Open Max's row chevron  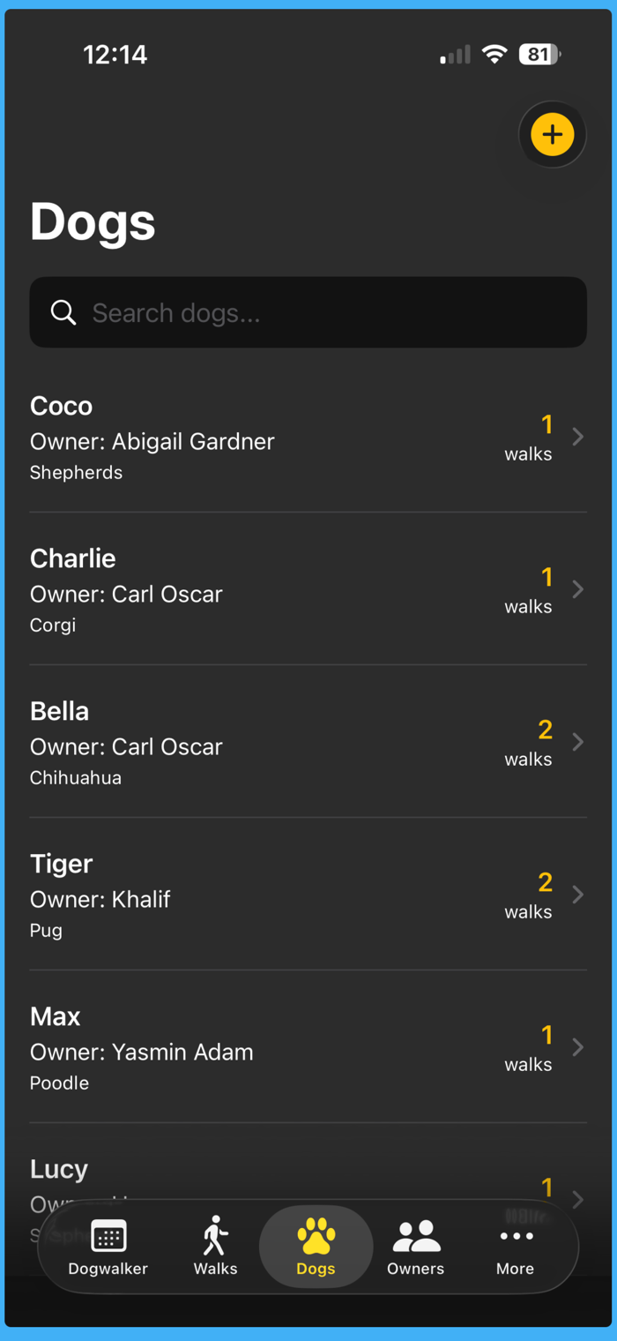[578, 1047]
